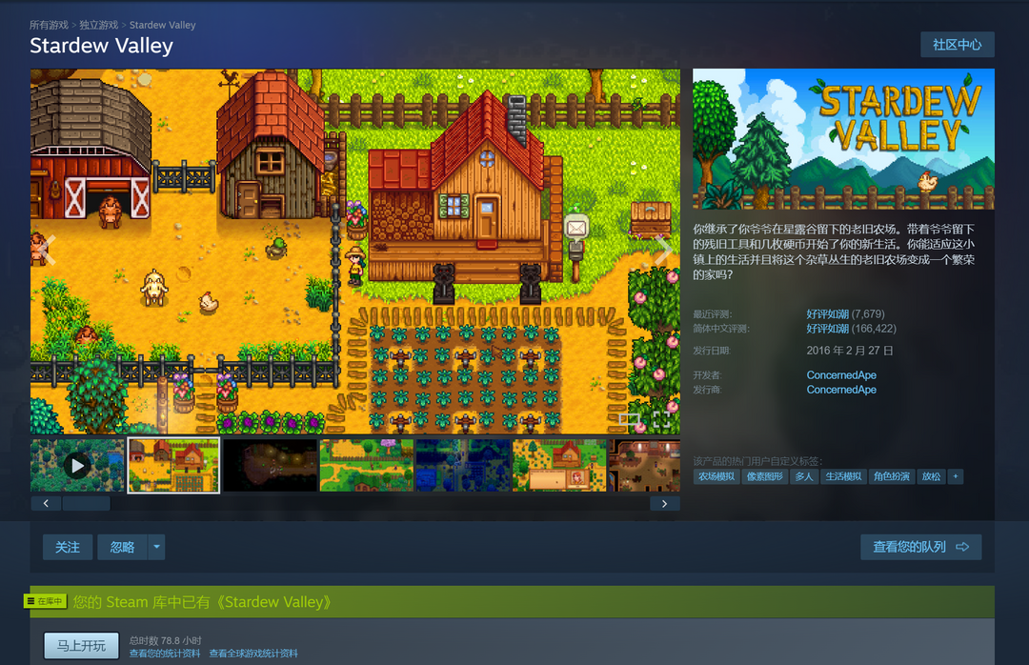Open 独立游戏 breadcrumb category
Screen dimensions: 1029x665
click(99, 25)
